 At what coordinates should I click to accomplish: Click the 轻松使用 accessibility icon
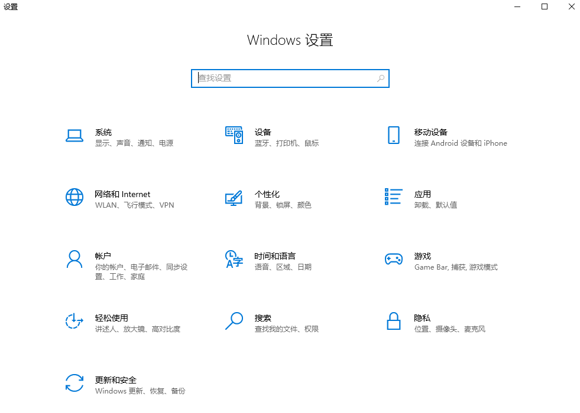pyautogui.click(x=74, y=320)
